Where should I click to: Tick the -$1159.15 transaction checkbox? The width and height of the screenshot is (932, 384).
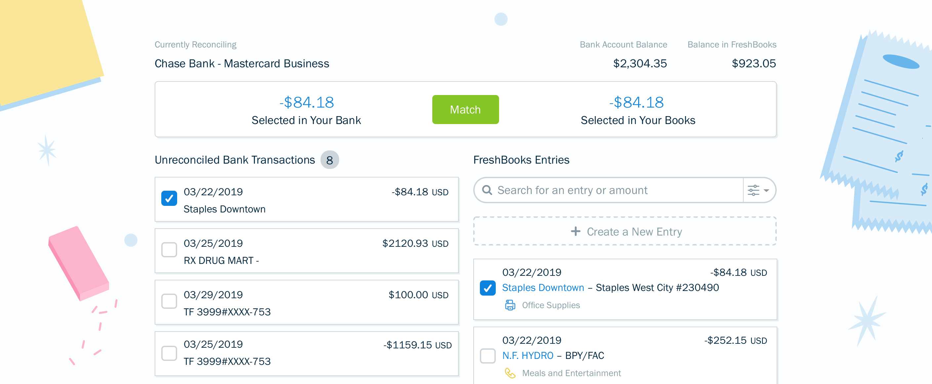(x=169, y=353)
